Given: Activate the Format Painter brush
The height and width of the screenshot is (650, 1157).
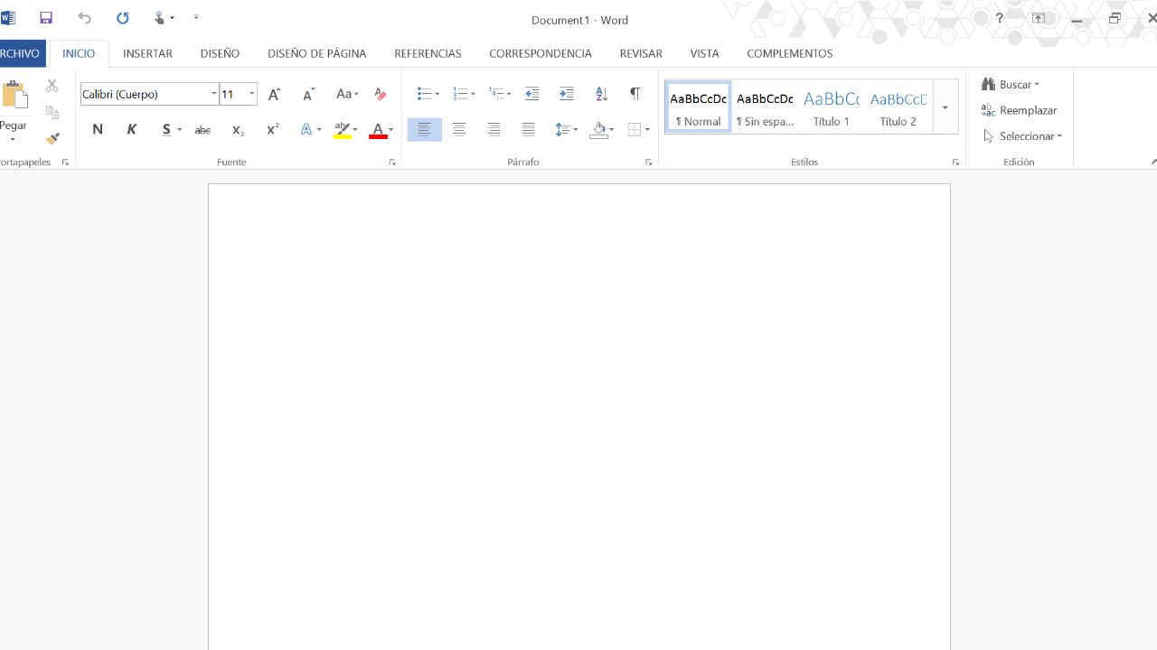Looking at the screenshot, I should 52,138.
